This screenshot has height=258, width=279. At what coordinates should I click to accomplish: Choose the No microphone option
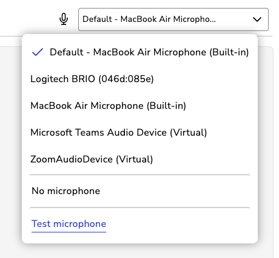click(x=140, y=191)
